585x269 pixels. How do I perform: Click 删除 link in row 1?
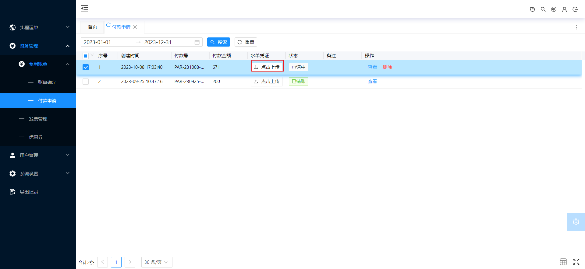tap(387, 67)
